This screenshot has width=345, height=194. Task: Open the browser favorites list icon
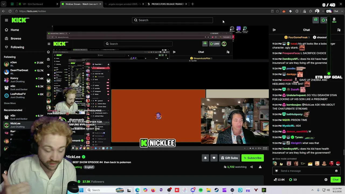tap(311, 11)
